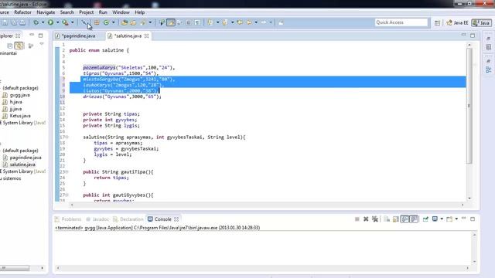Click the Open Console icon
The height and width of the screenshot is (278, 495).
pos(449,219)
